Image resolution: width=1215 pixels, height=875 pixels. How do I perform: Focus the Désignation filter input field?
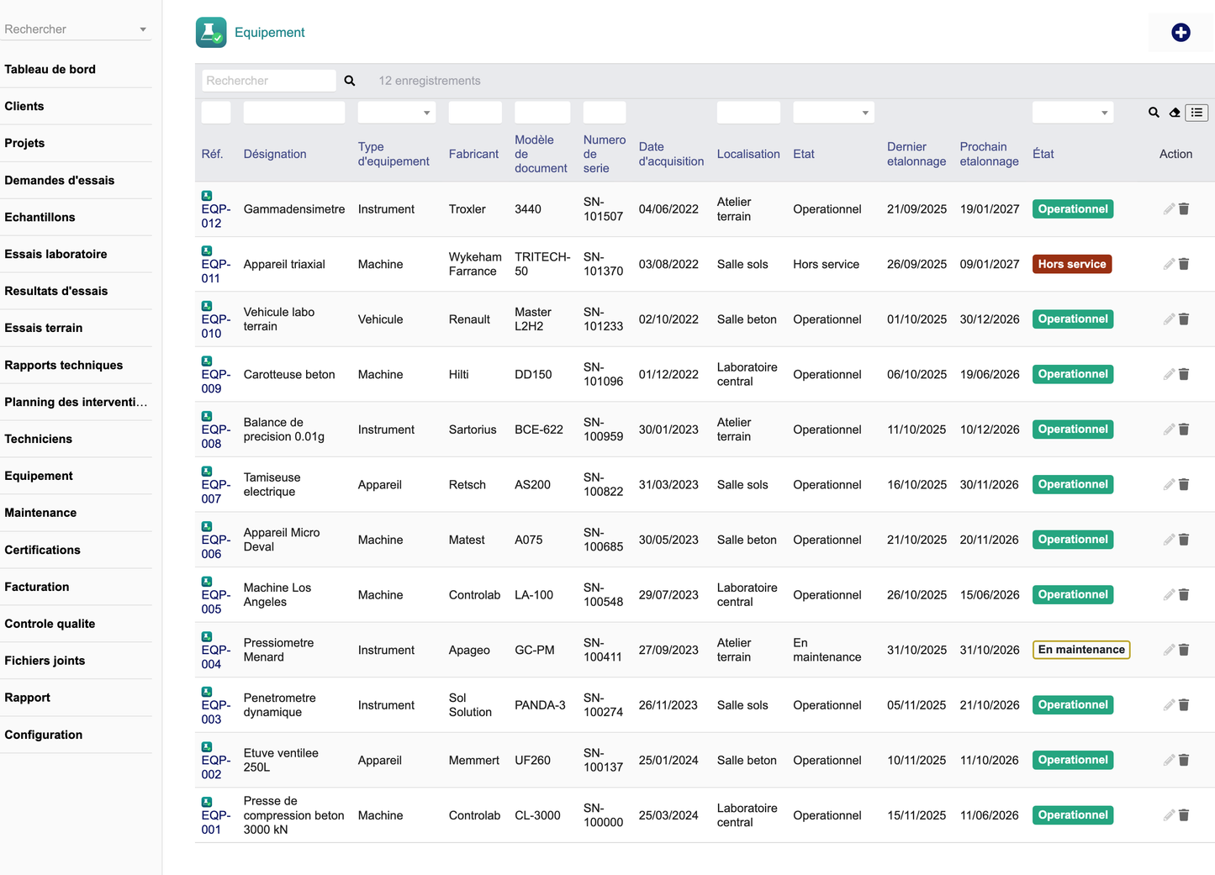[x=294, y=113]
